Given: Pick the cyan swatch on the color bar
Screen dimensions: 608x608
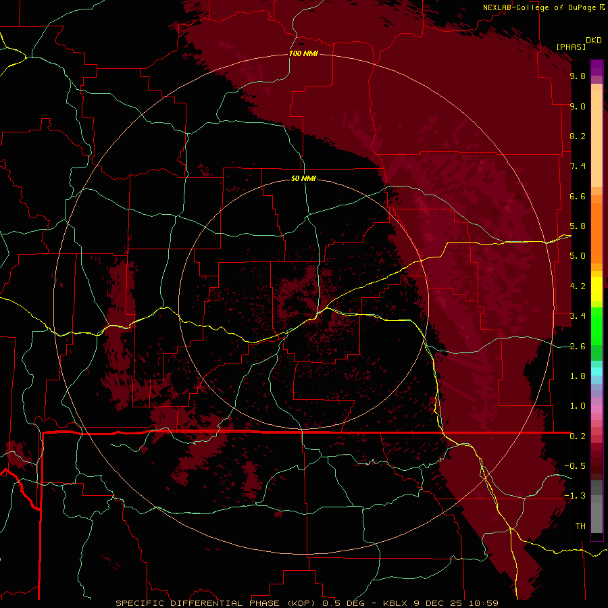Looking at the screenshot, I should pyautogui.click(x=597, y=372).
